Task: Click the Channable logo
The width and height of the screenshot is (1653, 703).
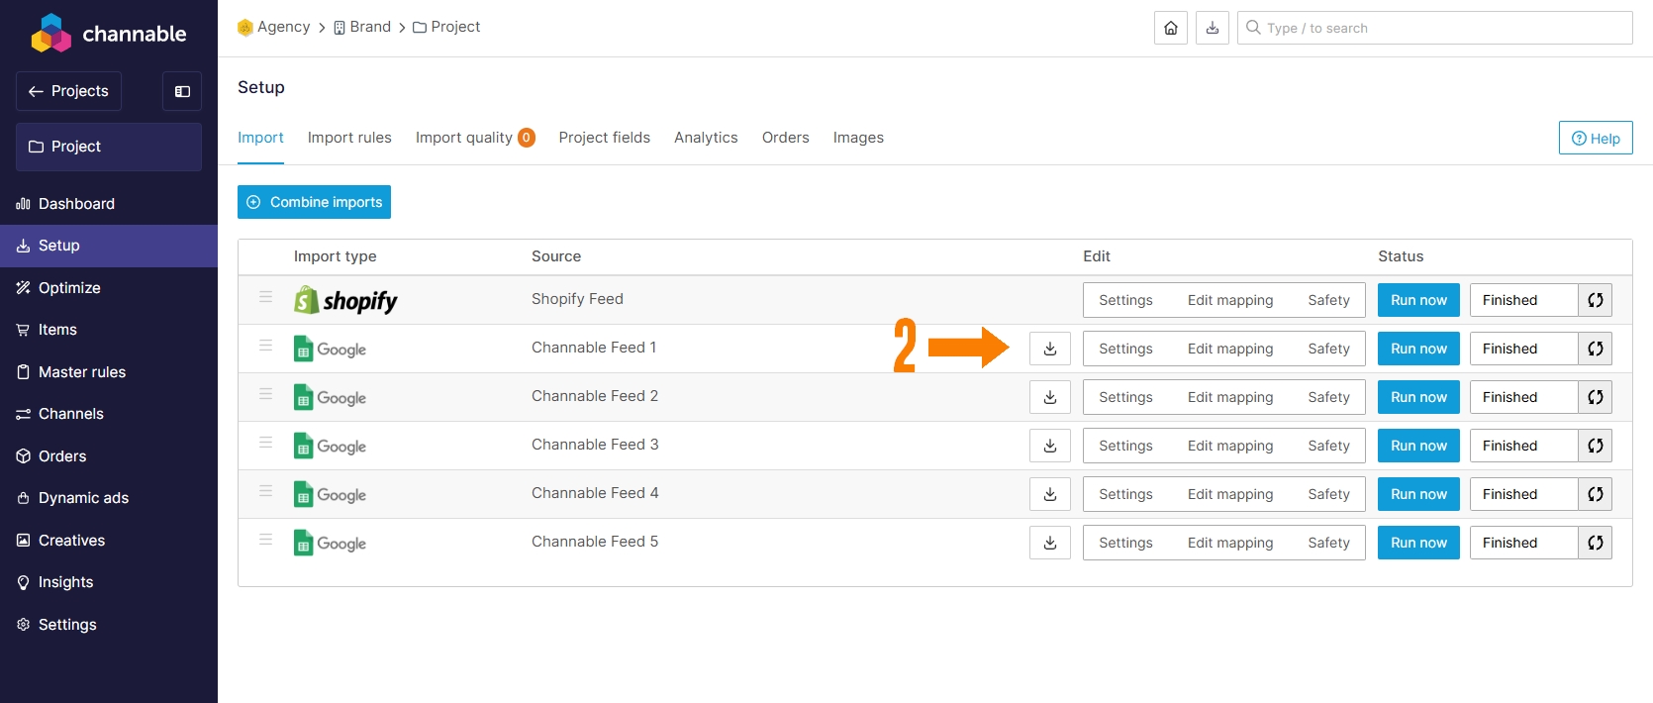Action: click(109, 33)
